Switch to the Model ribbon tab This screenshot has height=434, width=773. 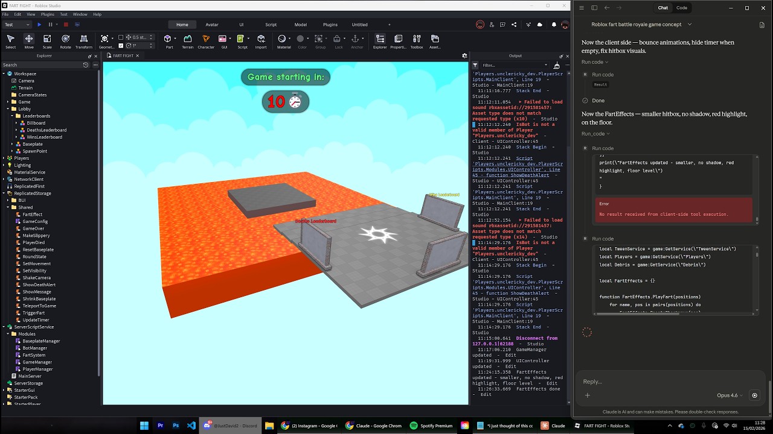301,25
